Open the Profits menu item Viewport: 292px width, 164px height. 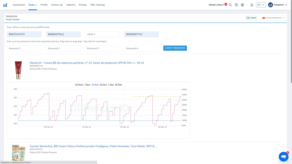pyautogui.click(x=44, y=5)
